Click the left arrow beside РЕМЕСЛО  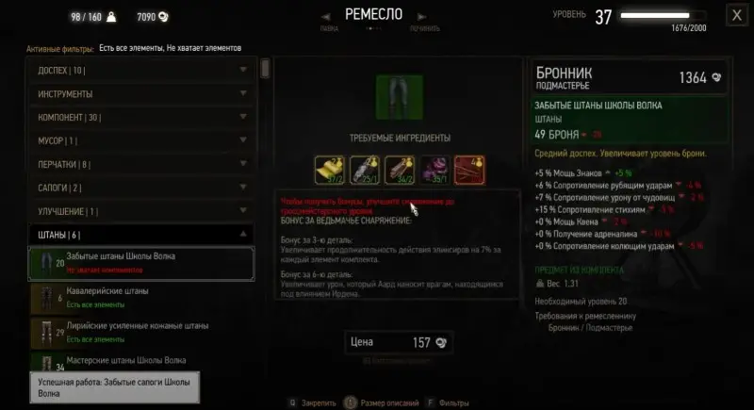326,17
